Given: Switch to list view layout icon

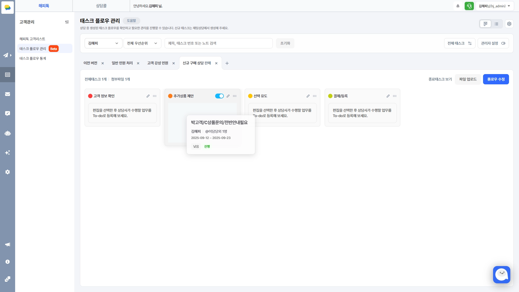Looking at the screenshot, I should click(x=496, y=24).
